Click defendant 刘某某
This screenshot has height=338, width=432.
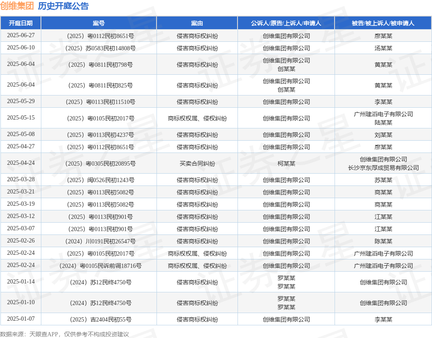tap(383, 135)
